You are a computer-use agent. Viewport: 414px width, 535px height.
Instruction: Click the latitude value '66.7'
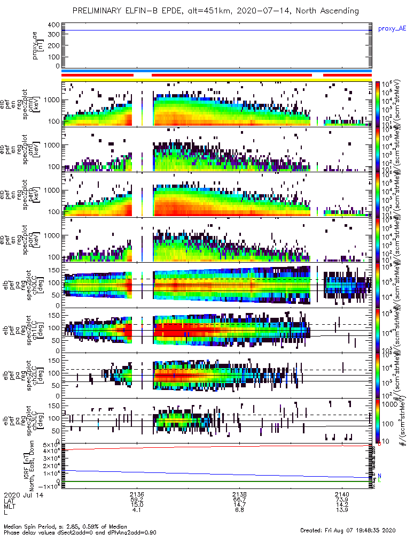coord(239,500)
